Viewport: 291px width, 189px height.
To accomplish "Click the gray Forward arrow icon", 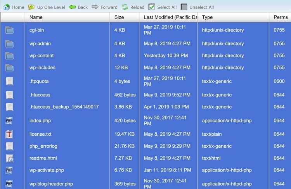I will tap(95, 7).
